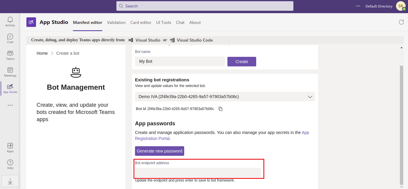Click the App passwords heading
Viewport: 408px width, 189px height.
155,124
